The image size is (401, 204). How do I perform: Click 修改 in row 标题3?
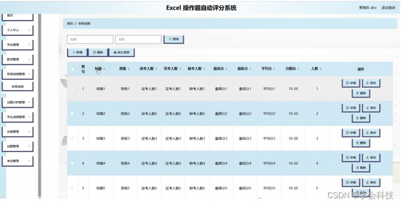pyautogui.click(x=371, y=132)
